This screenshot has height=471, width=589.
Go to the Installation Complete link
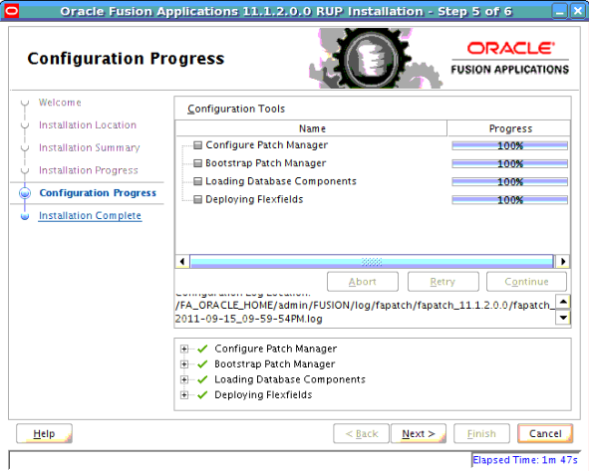[90, 215]
